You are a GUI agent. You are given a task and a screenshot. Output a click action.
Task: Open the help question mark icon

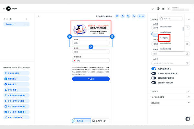coord(158,8)
